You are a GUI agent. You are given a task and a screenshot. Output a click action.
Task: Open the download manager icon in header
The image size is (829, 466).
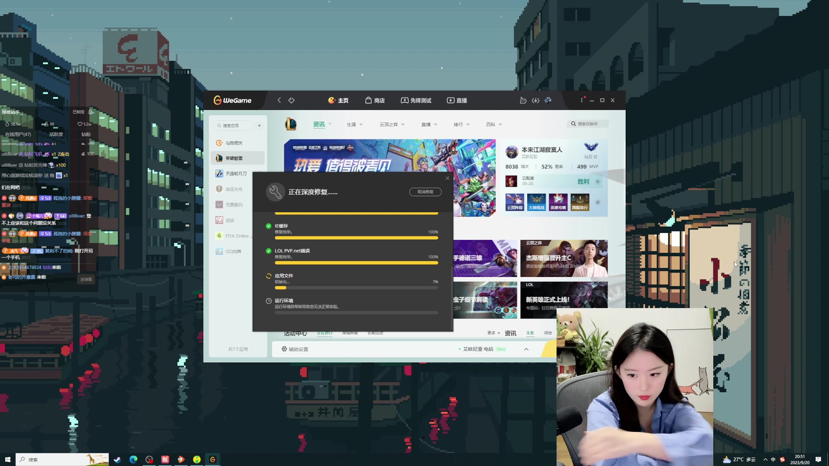click(x=535, y=100)
